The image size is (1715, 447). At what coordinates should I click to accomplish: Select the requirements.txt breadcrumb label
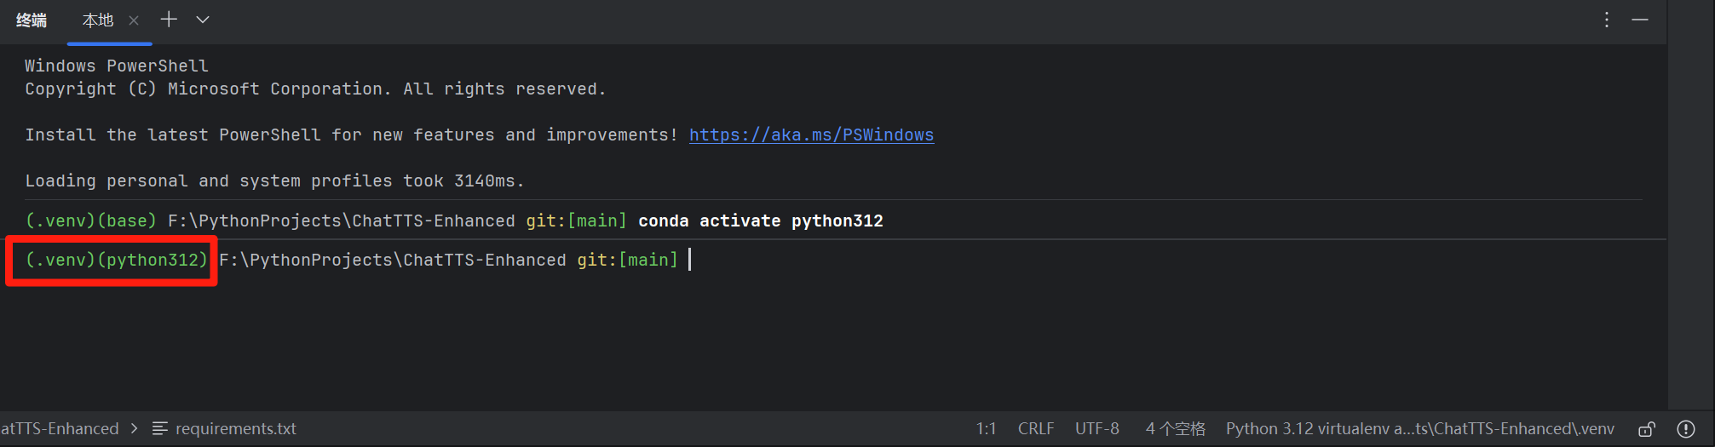pos(236,428)
